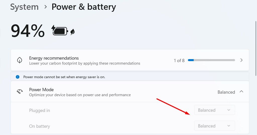This screenshot has height=135, width=257.
Task: Open the On battery power mode dropdown
Action: 215,126
